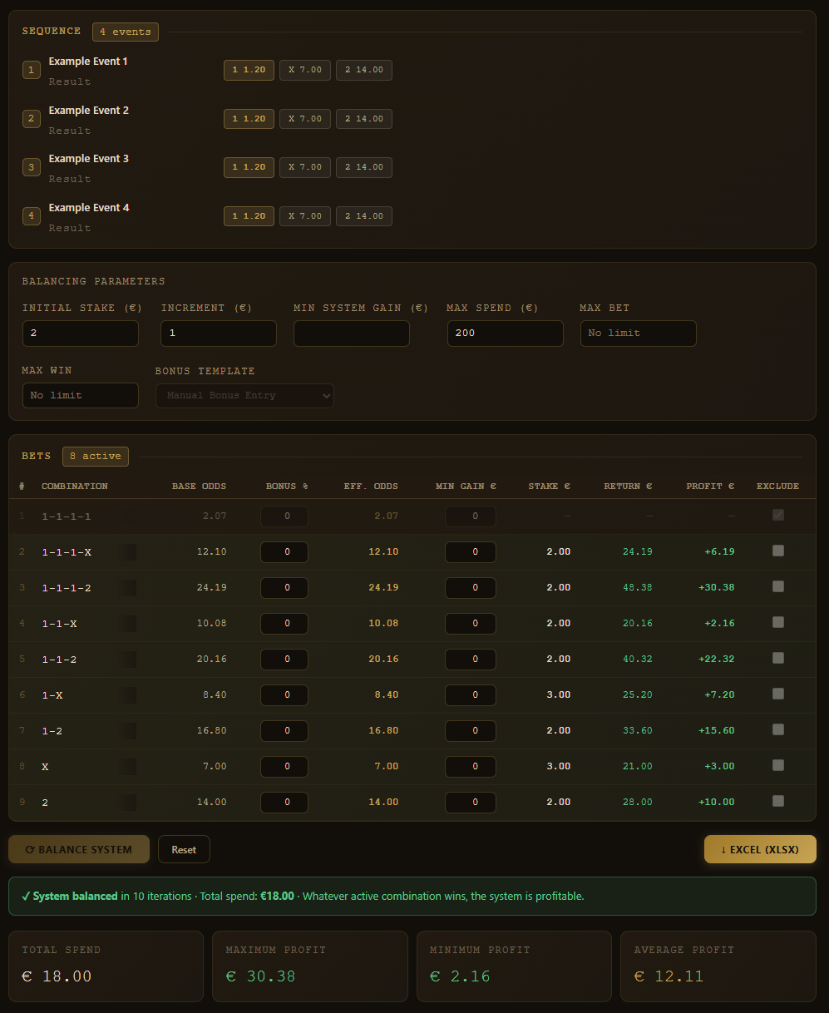
Task: Download Excel (XLSX) export
Action: tap(760, 849)
